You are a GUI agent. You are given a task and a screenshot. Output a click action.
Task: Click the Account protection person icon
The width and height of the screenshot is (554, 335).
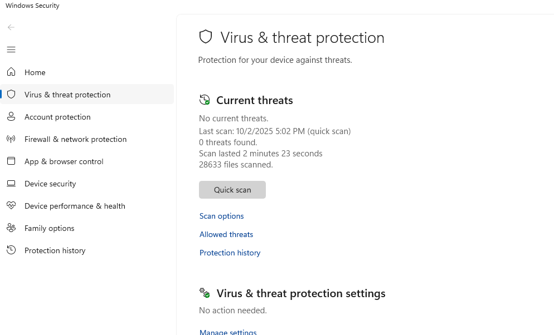[11, 117]
